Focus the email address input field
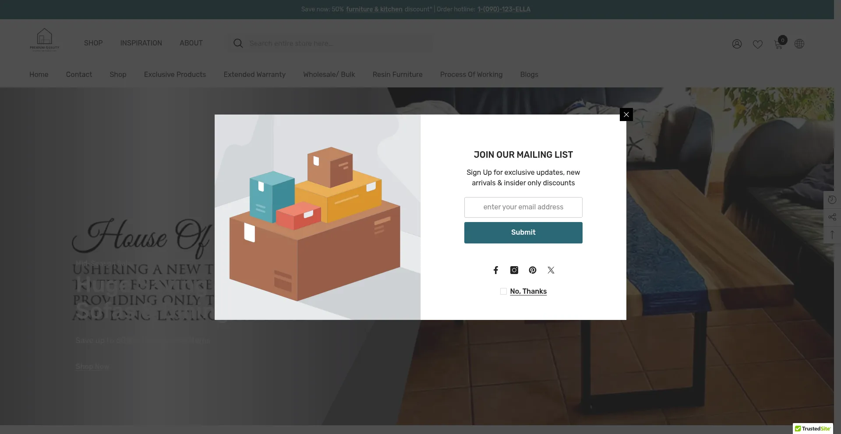The width and height of the screenshot is (841, 434). (523, 207)
